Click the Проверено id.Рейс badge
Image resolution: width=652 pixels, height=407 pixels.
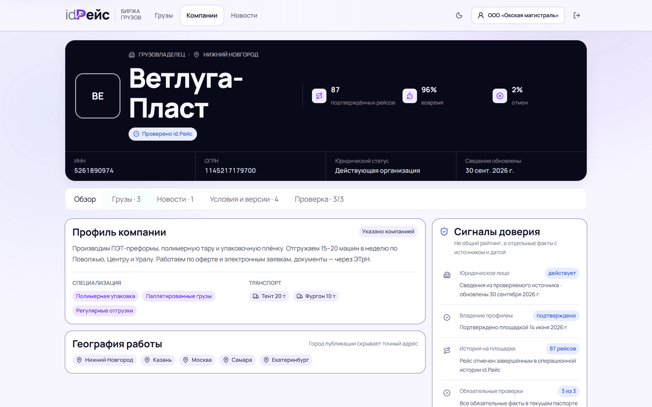point(163,134)
